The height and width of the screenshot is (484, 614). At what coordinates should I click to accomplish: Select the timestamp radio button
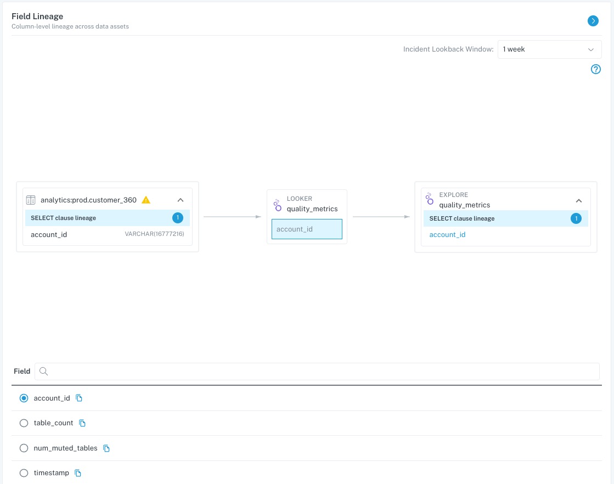(x=24, y=473)
